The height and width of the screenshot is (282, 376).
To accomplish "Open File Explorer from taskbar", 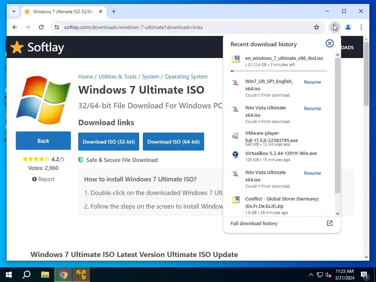I will click(x=45, y=275).
